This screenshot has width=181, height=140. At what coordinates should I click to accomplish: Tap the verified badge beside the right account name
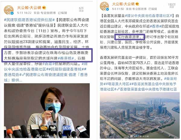tap(137, 4)
